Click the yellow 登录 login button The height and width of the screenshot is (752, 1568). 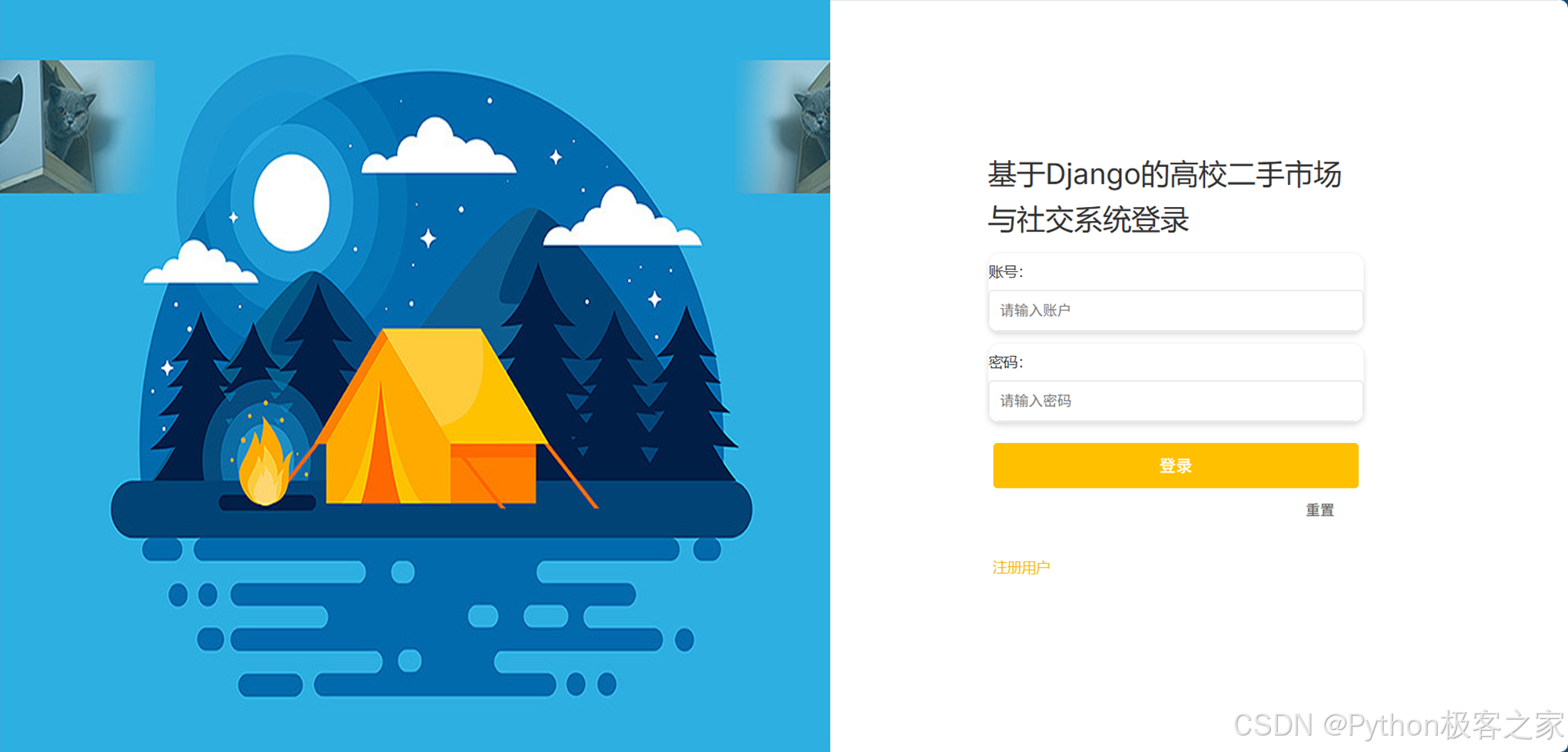[x=1175, y=466]
